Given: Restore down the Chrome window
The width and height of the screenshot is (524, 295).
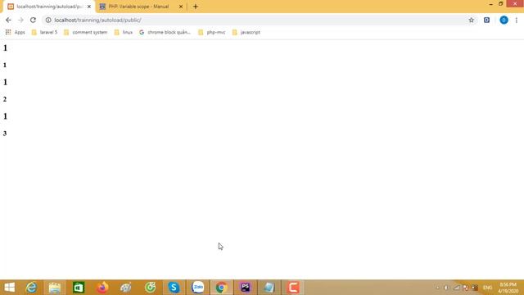Looking at the screenshot, I should 500,4.
